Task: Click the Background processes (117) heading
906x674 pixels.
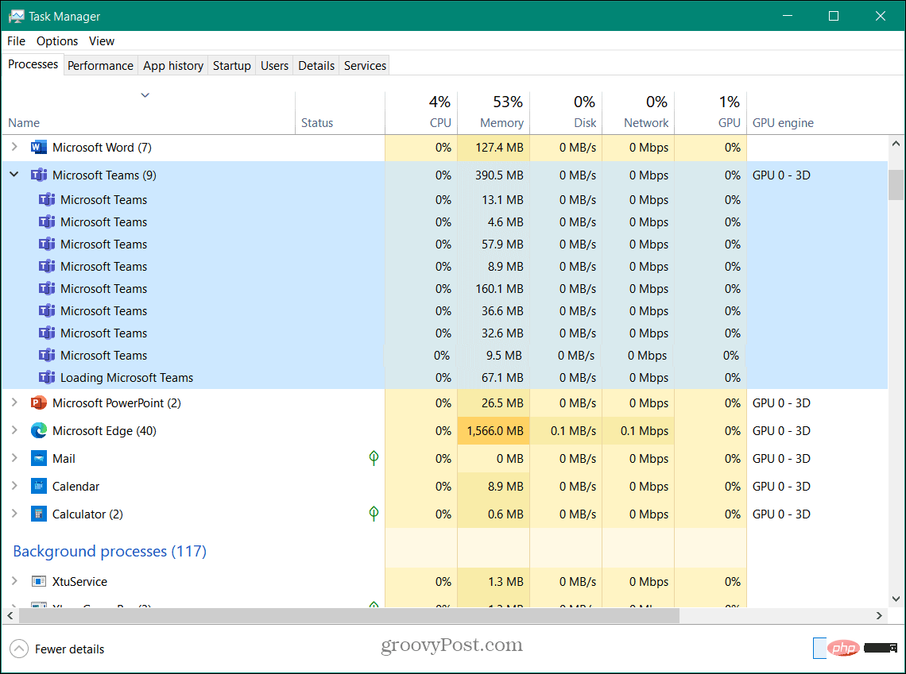Action: coord(110,551)
